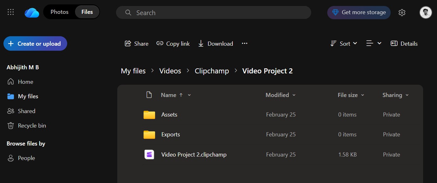437x183 pixels.
Task: Expand the Name column sorting chevron
Action: coord(189,95)
